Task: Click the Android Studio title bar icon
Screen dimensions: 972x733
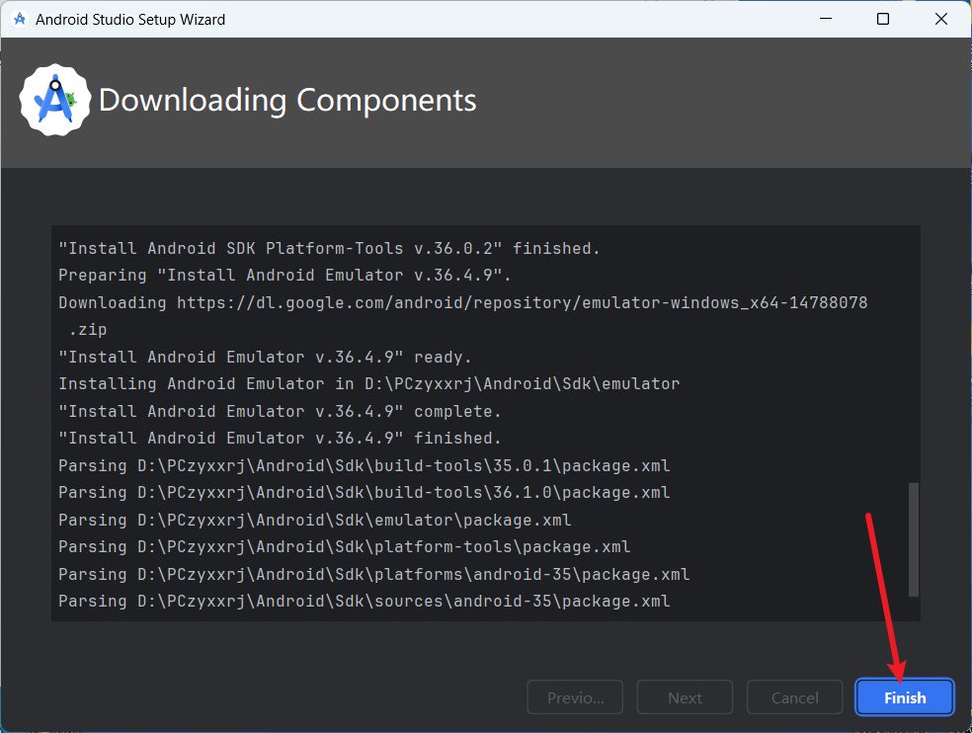Action: coord(20,19)
